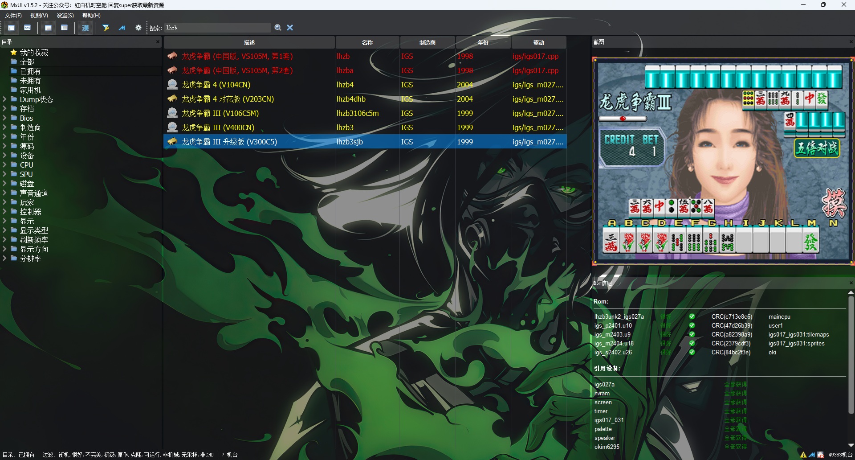Clear the search with the blue X icon
Image resolution: width=855 pixels, height=460 pixels.
(290, 28)
